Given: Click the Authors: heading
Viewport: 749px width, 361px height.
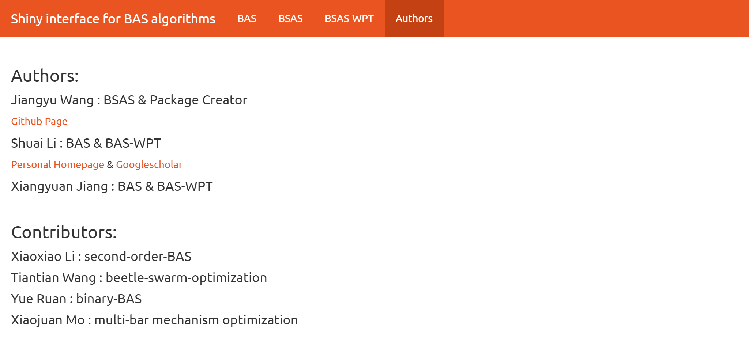Looking at the screenshot, I should 45,76.
